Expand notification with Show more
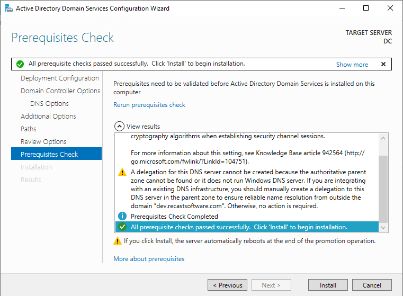Image resolution: width=403 pixels, height=296 pixels. coord(352,65)
